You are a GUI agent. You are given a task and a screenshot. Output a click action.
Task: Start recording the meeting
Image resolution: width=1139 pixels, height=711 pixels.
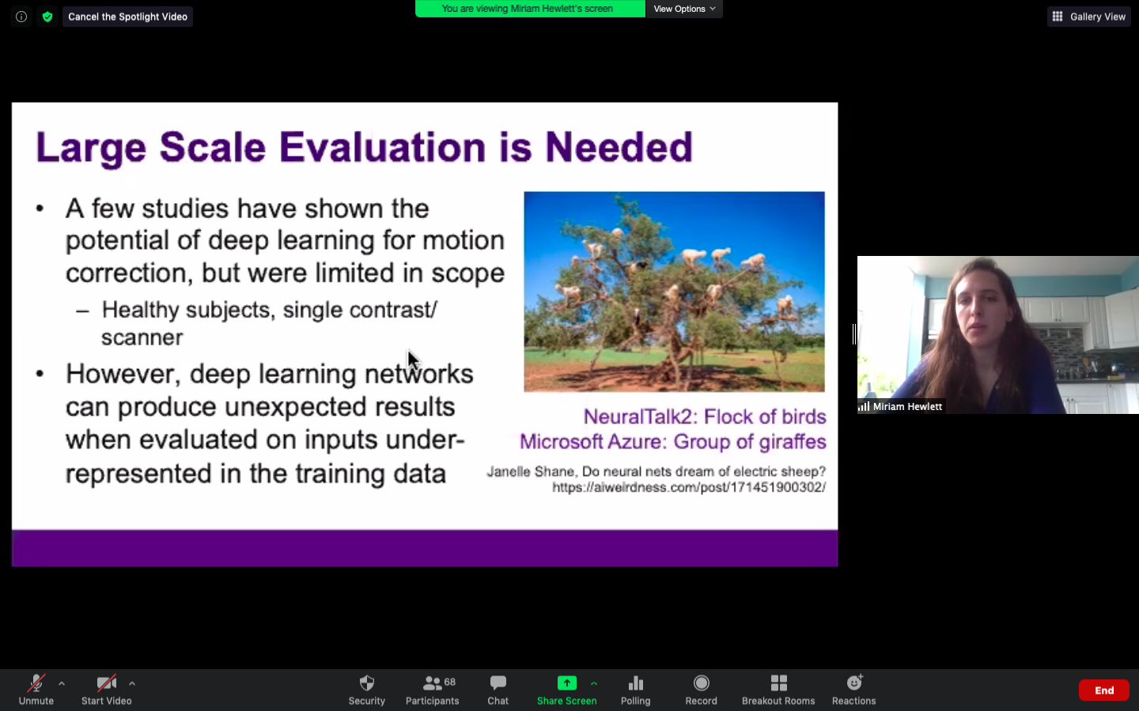pos(701,689)
